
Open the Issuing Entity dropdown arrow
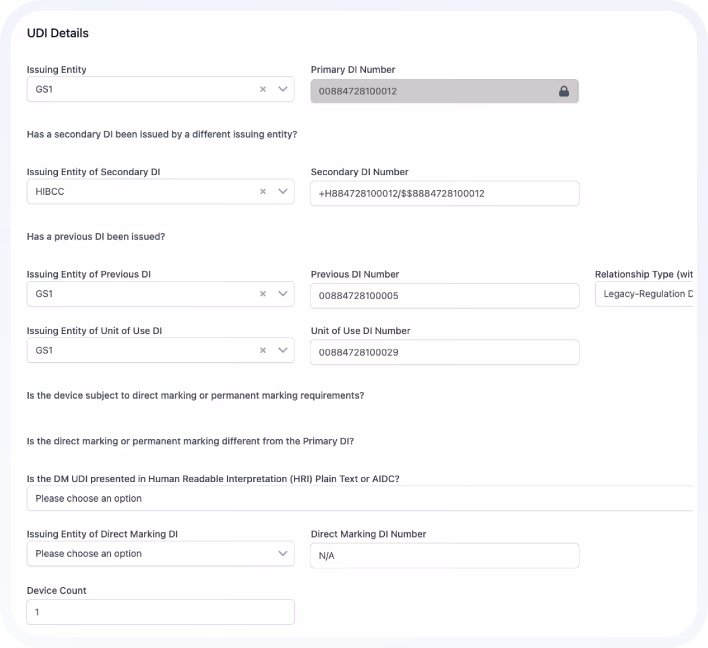coord(283,89)
